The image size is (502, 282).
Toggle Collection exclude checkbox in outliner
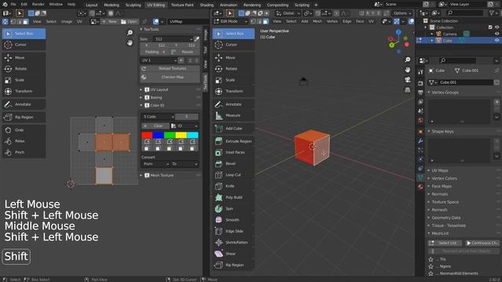click(490, 27)
